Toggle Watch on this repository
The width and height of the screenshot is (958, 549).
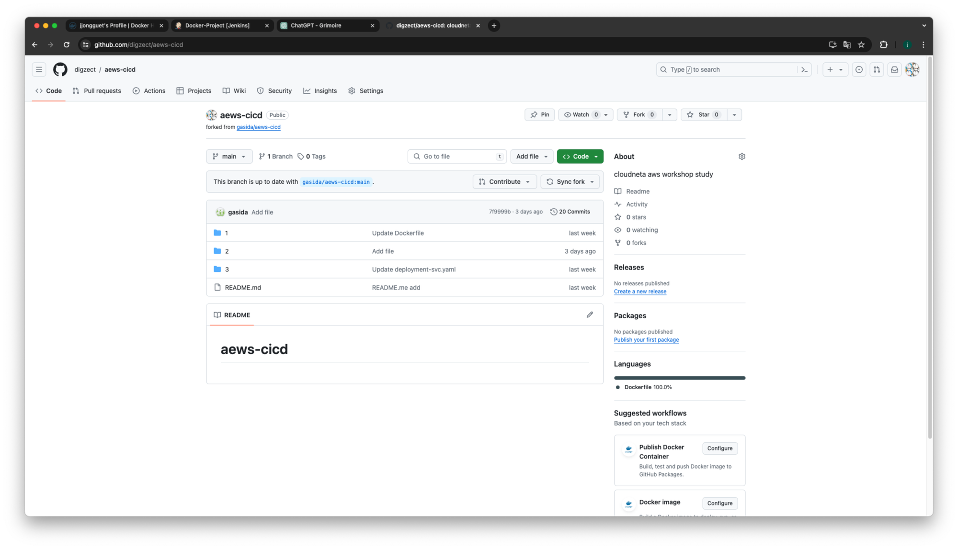581,114
